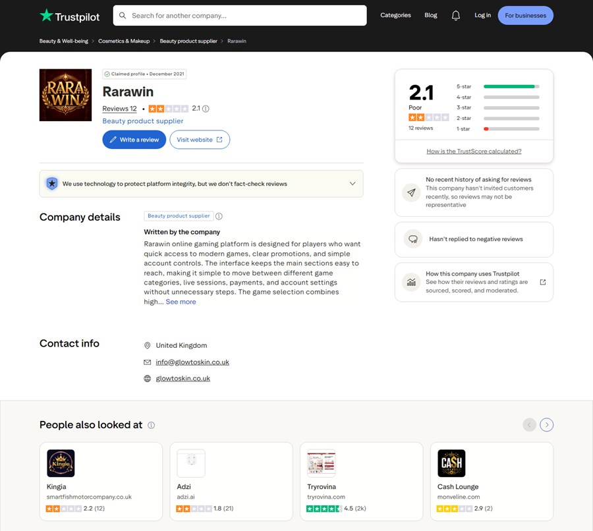Click monveline.com domain text

(459, 497)
